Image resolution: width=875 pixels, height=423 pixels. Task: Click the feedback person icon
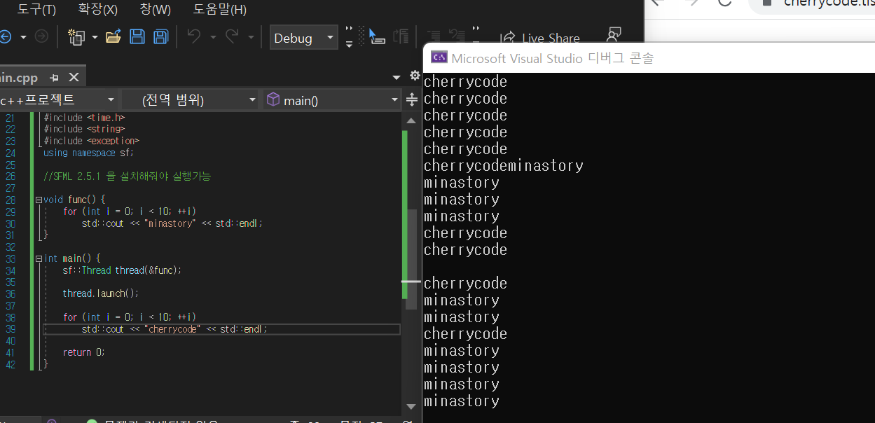614,36
